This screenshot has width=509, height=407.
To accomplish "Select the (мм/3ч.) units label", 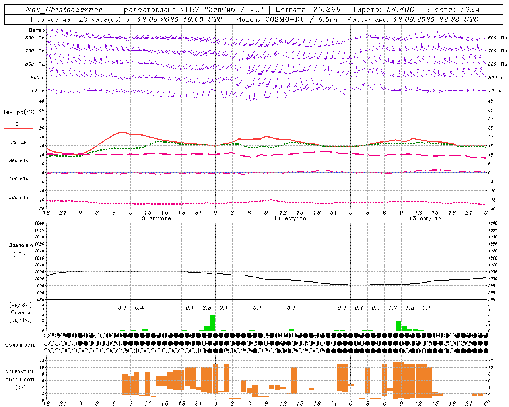I will 21,305.
